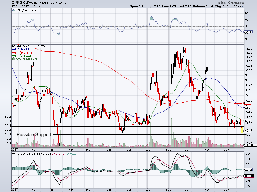Click the 0.012 MACD histogram tag
This screenshot has width=257, height=192.
tap(248, 169)
